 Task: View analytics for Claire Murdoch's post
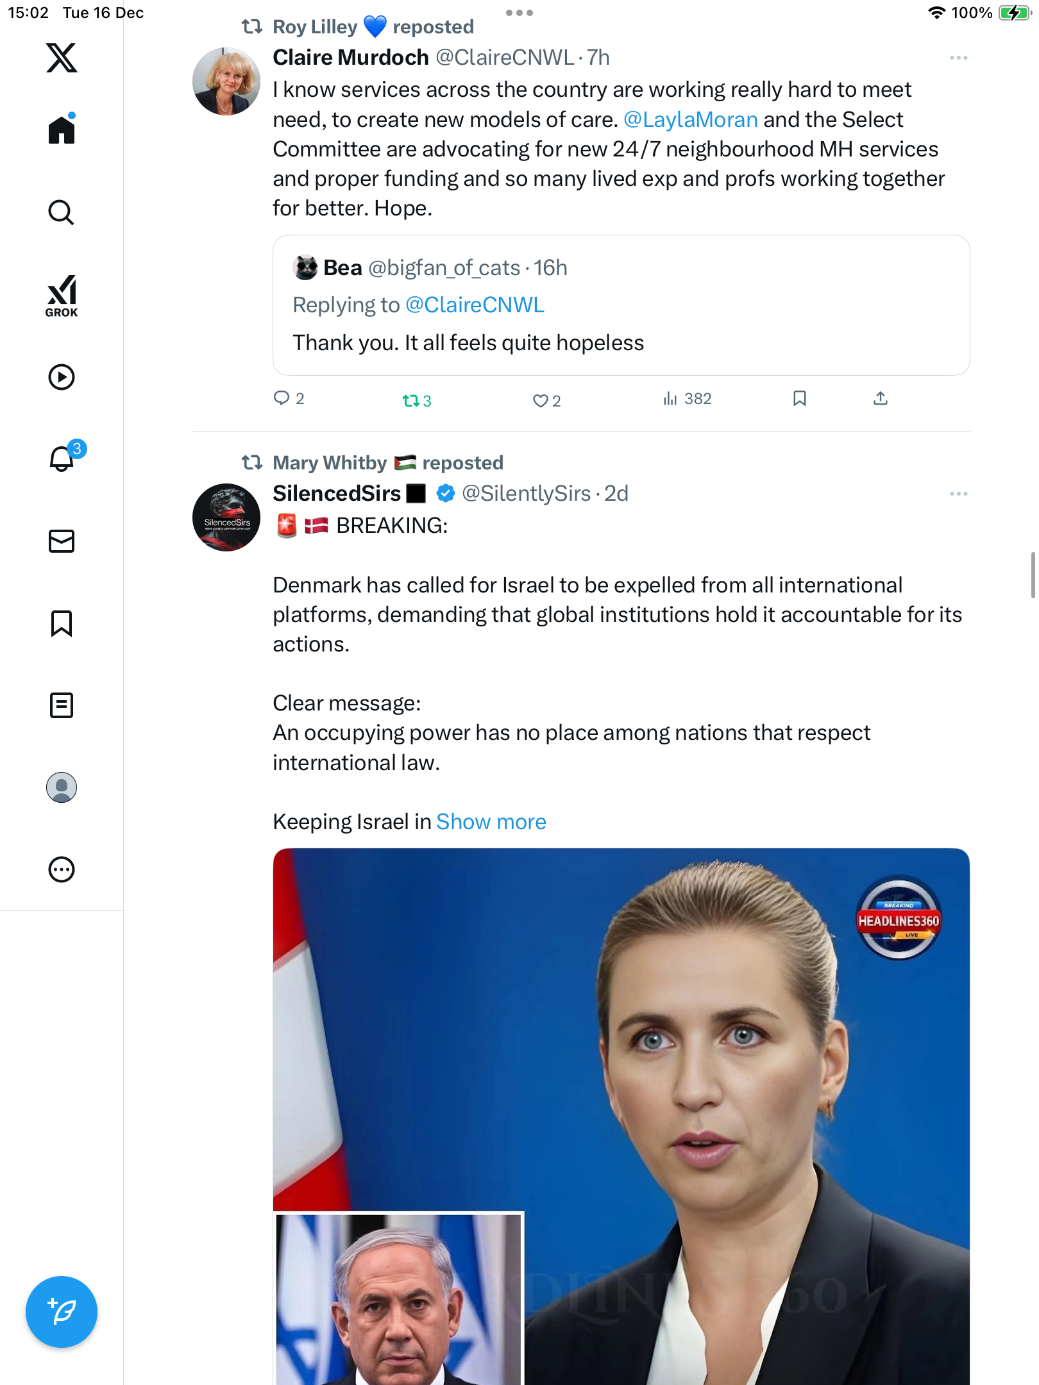688,399
